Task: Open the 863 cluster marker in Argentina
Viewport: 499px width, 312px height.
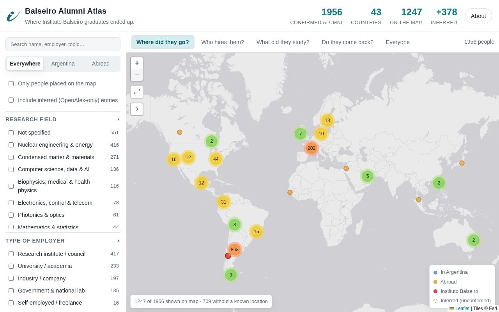Action: (235, 250)
